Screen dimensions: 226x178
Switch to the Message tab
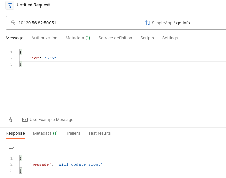coord(14,38)
